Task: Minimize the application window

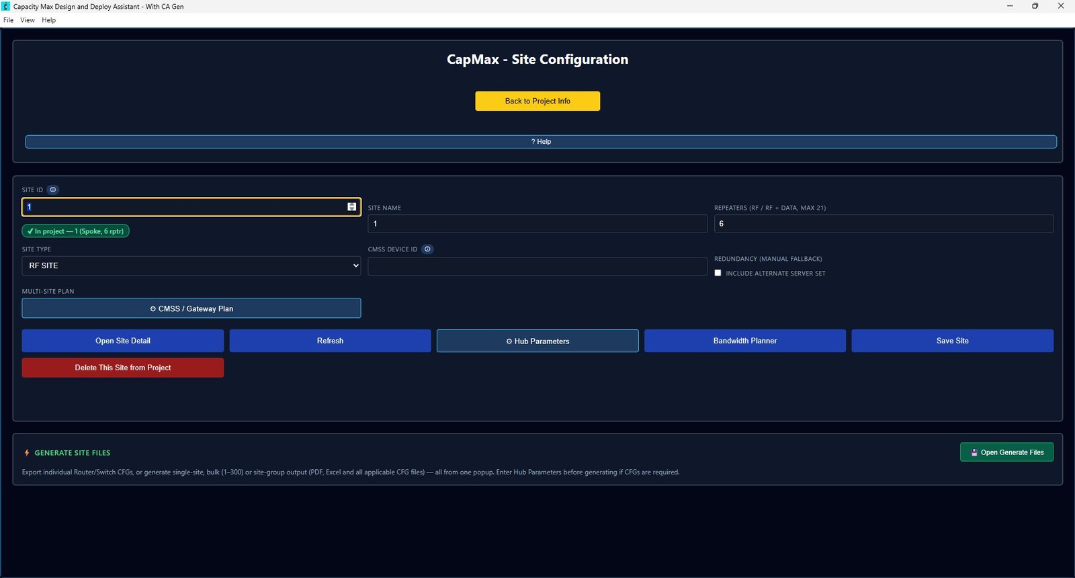Action: coord(1010,6)
